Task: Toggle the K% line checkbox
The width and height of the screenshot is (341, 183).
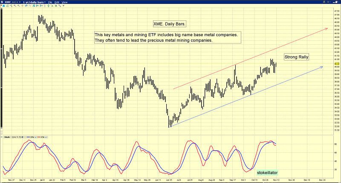Action: point(46,137)
